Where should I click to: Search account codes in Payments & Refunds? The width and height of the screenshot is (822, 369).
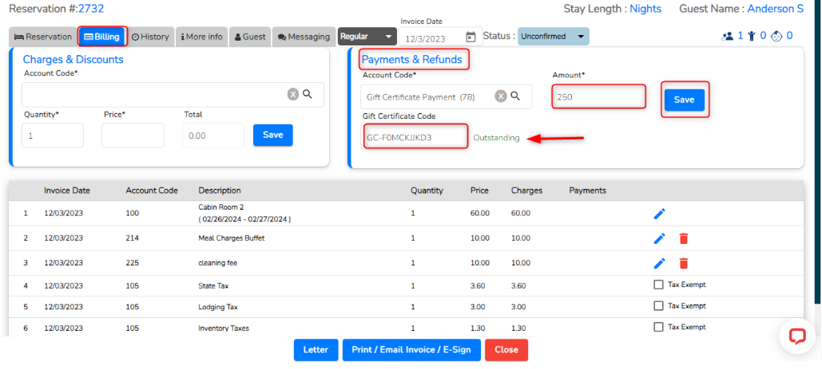pyautogui.click(x=515, y=96)
